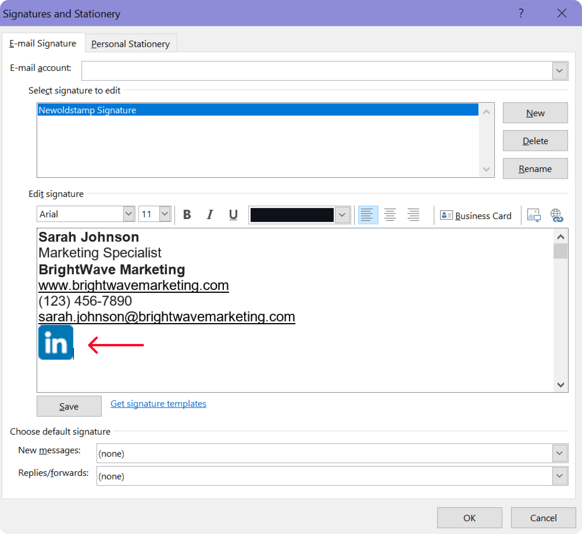582x534 pixels.
Task: Open the E-mail account dropdown
Action: point(559,71)
